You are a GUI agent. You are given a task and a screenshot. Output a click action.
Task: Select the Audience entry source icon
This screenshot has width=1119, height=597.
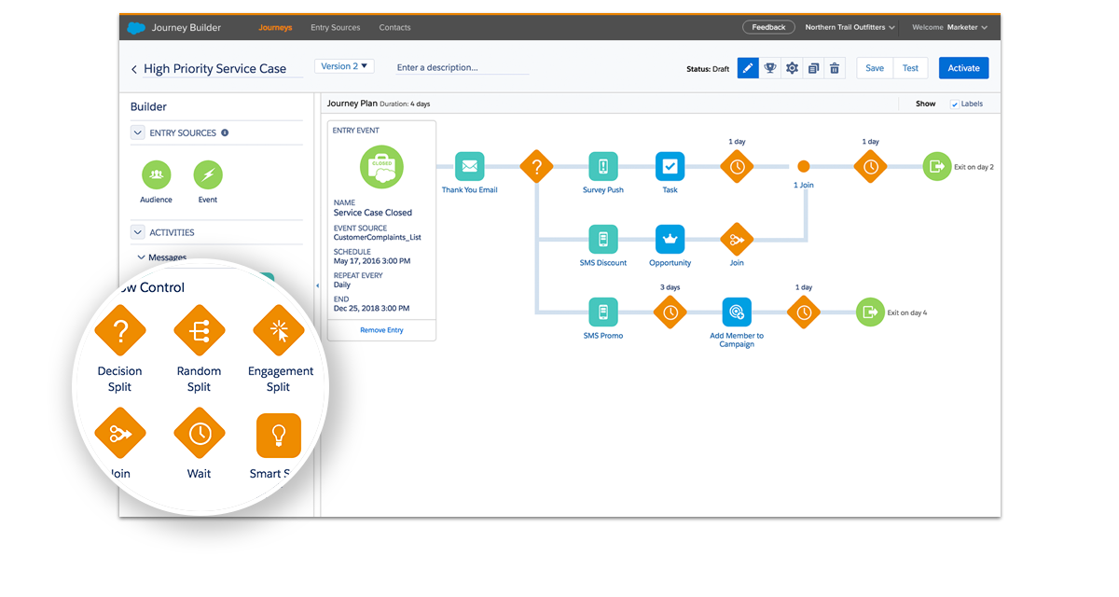point(156,174)
